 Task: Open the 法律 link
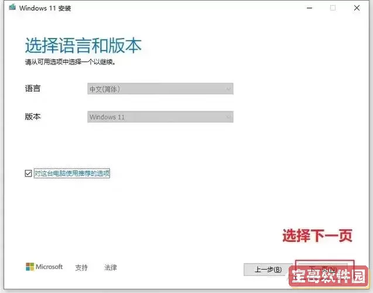111,268
